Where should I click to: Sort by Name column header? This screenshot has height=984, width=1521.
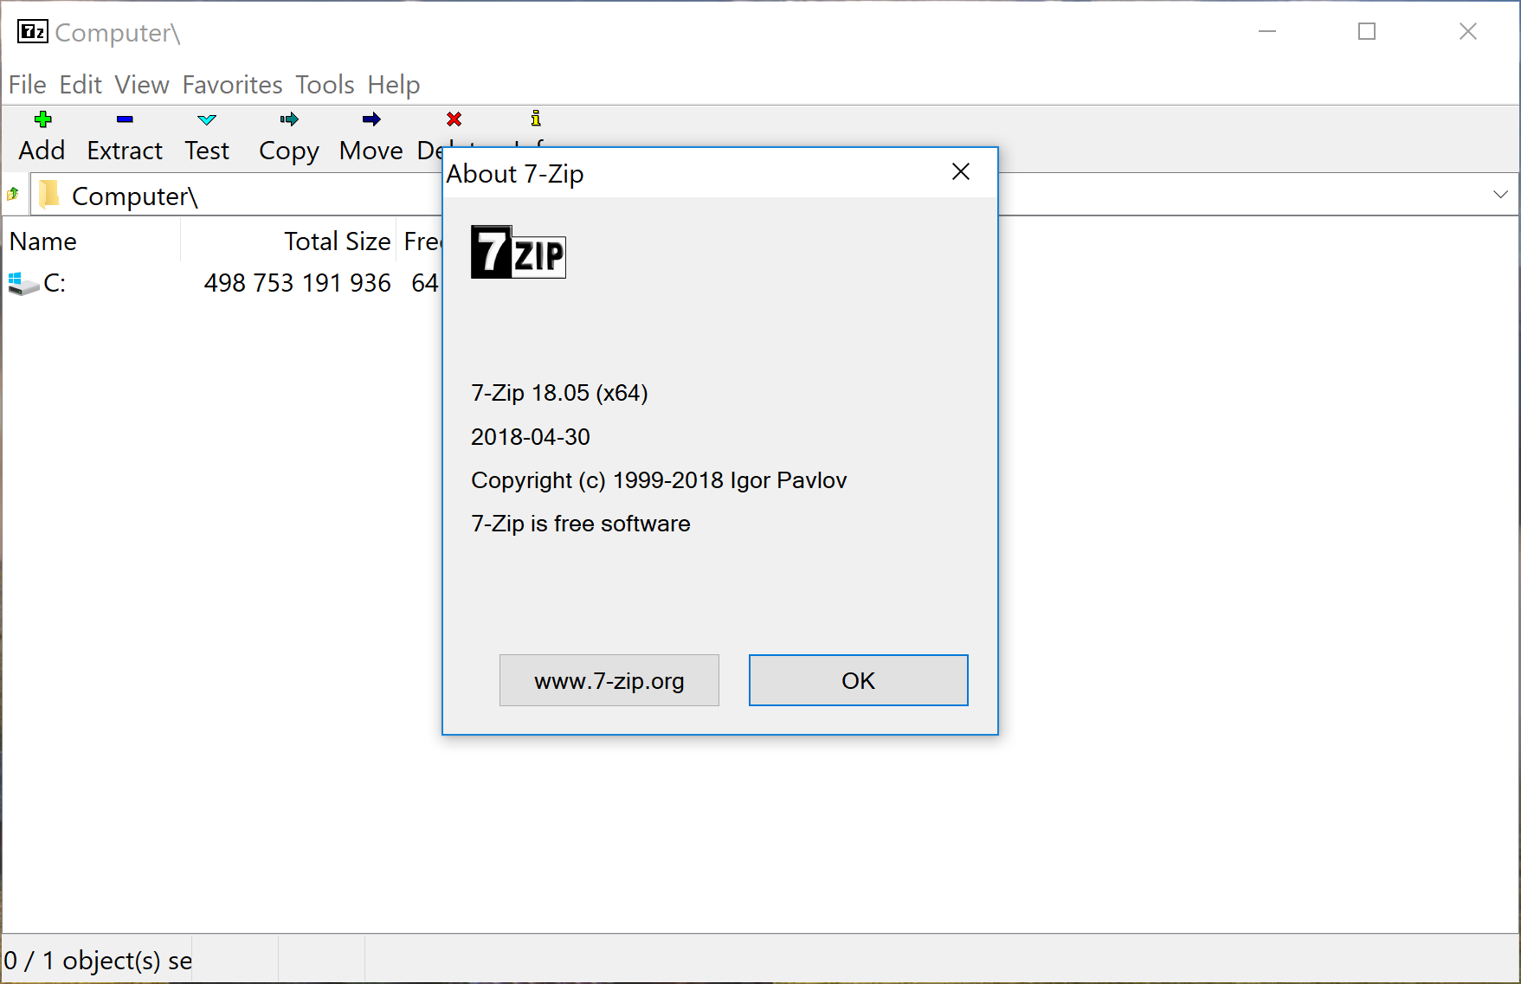point(92,241)
